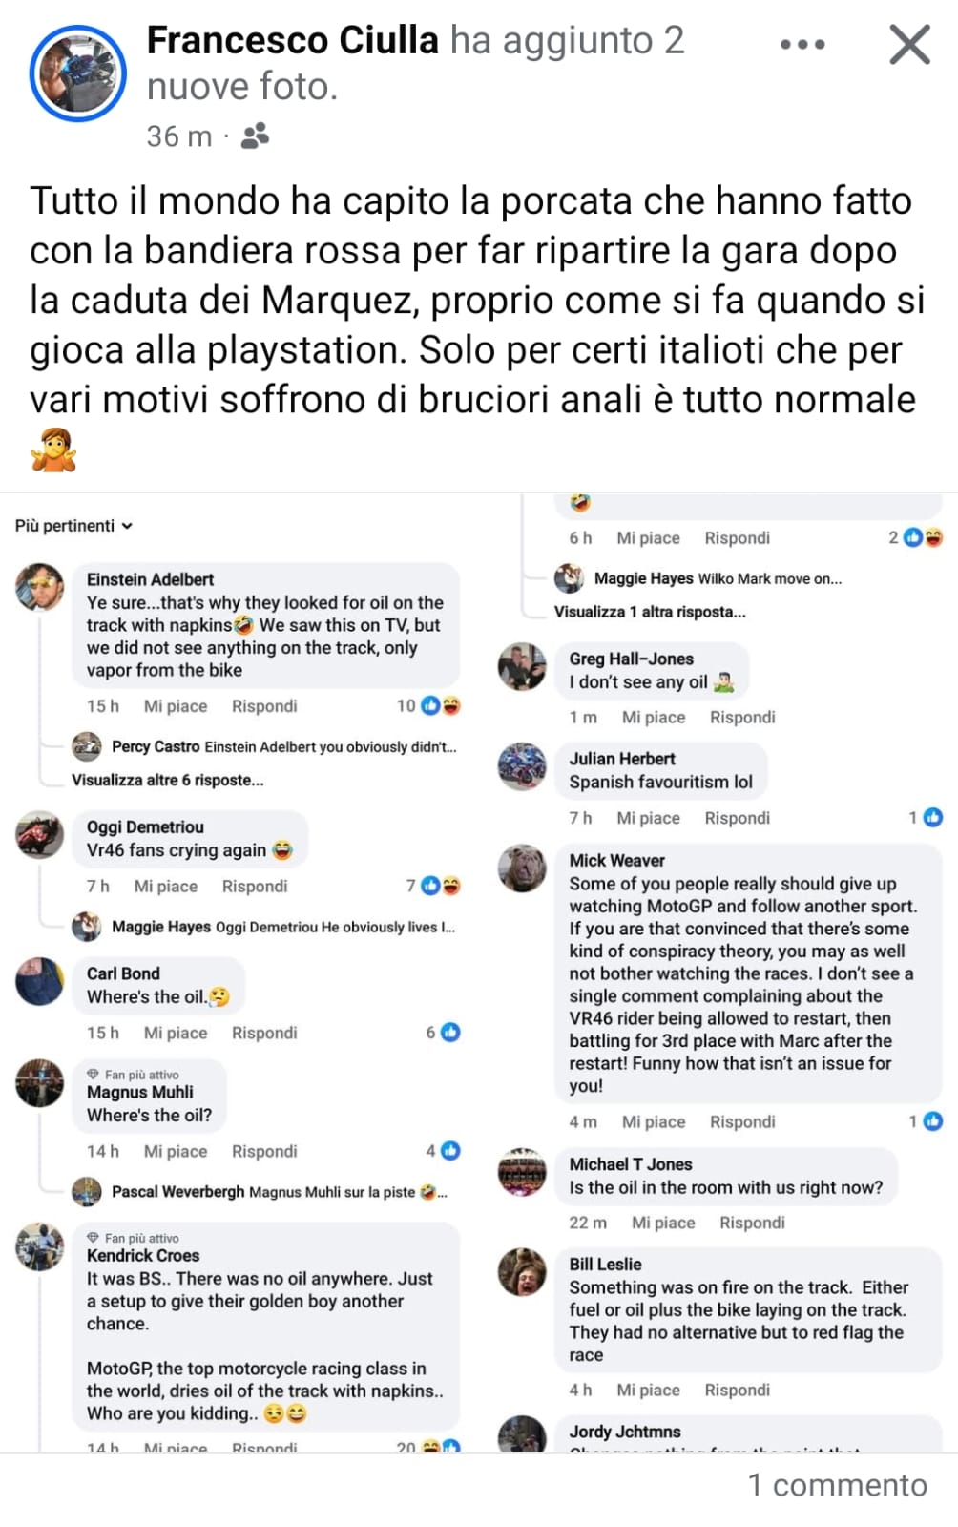
Task: Click Rispondi under Bill Leslie's comment
Action: [x=738, y=1390]
